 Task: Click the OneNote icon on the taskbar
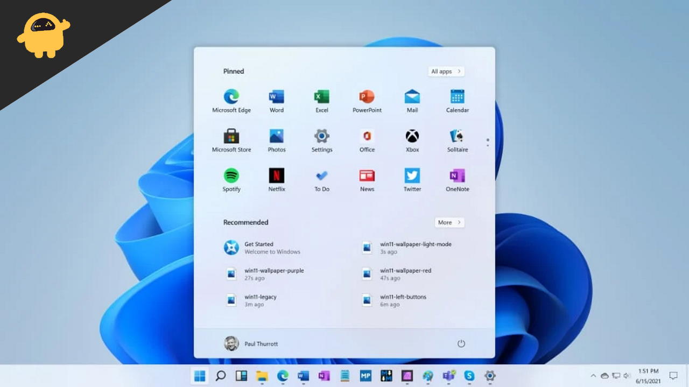click(324, 376)
